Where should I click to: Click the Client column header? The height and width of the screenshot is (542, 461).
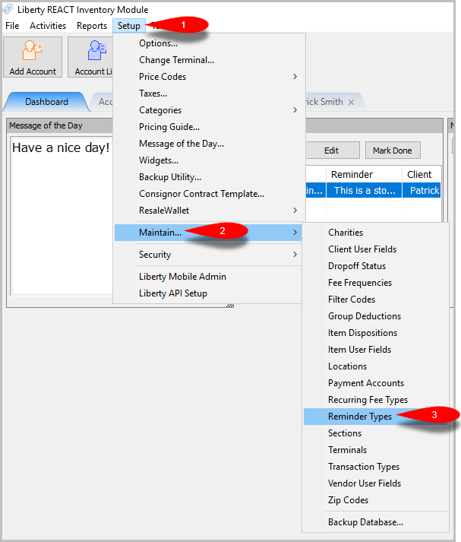[422, 175]
